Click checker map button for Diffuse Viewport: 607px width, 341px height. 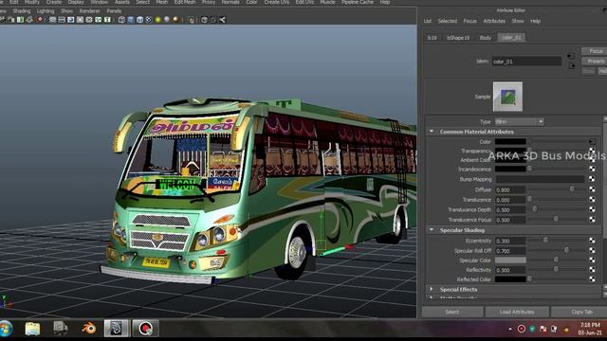(592, 189)
